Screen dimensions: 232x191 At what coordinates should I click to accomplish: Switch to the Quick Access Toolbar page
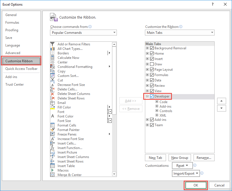[x=21, y=69]
